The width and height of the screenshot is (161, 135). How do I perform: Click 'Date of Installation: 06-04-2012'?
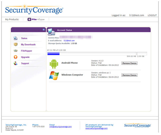point(105,77)
